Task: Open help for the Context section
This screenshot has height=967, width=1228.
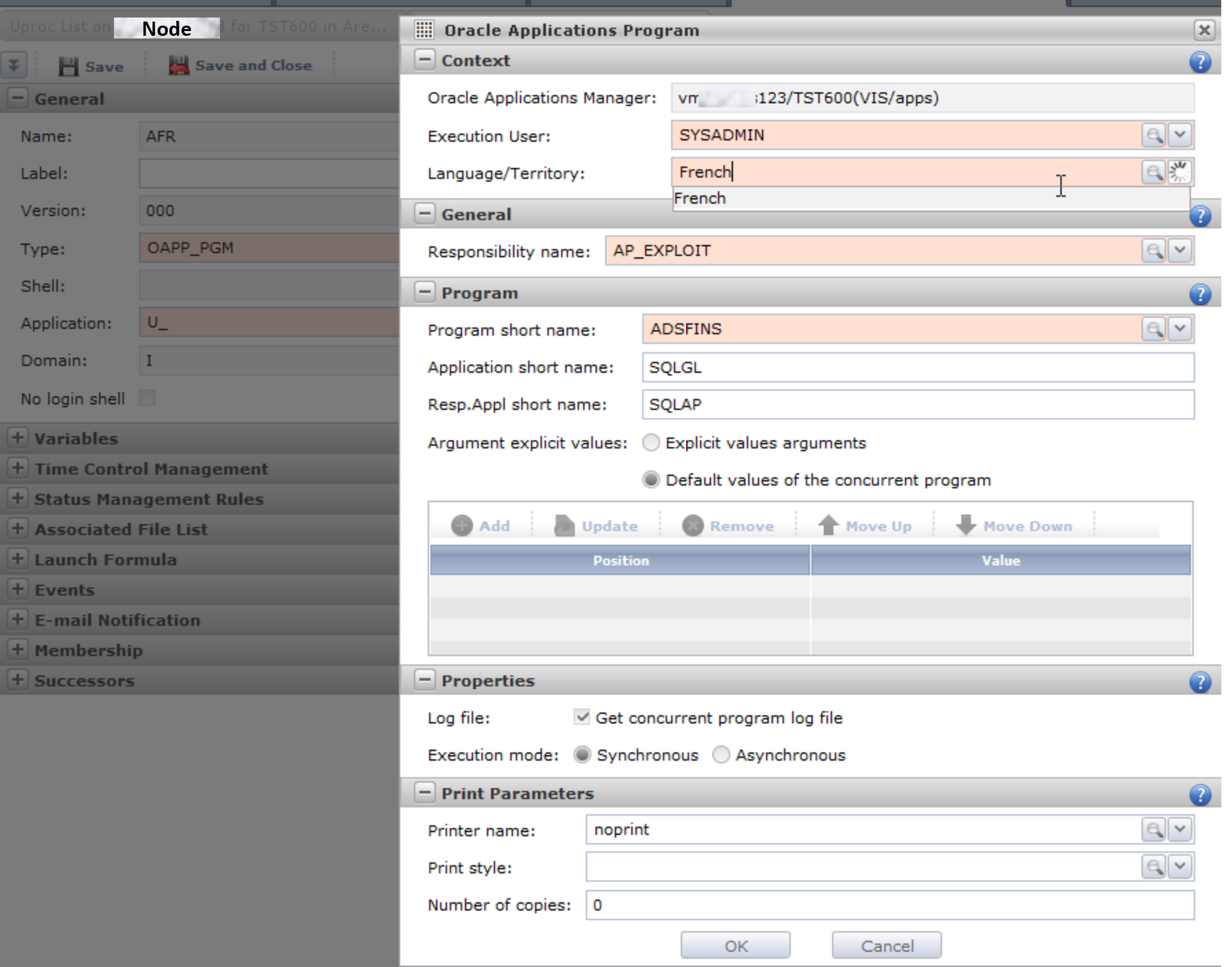Action: click(1200, 62)
